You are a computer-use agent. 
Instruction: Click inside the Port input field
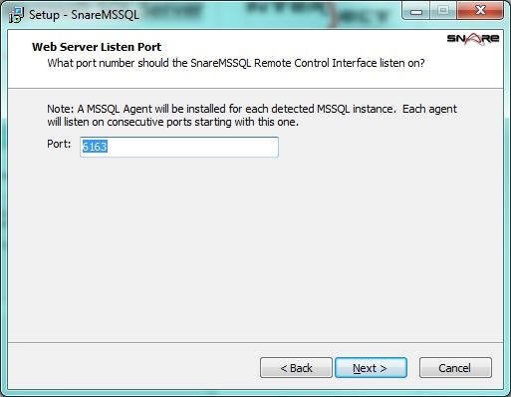pyautogui.click(x=179, y=147)
